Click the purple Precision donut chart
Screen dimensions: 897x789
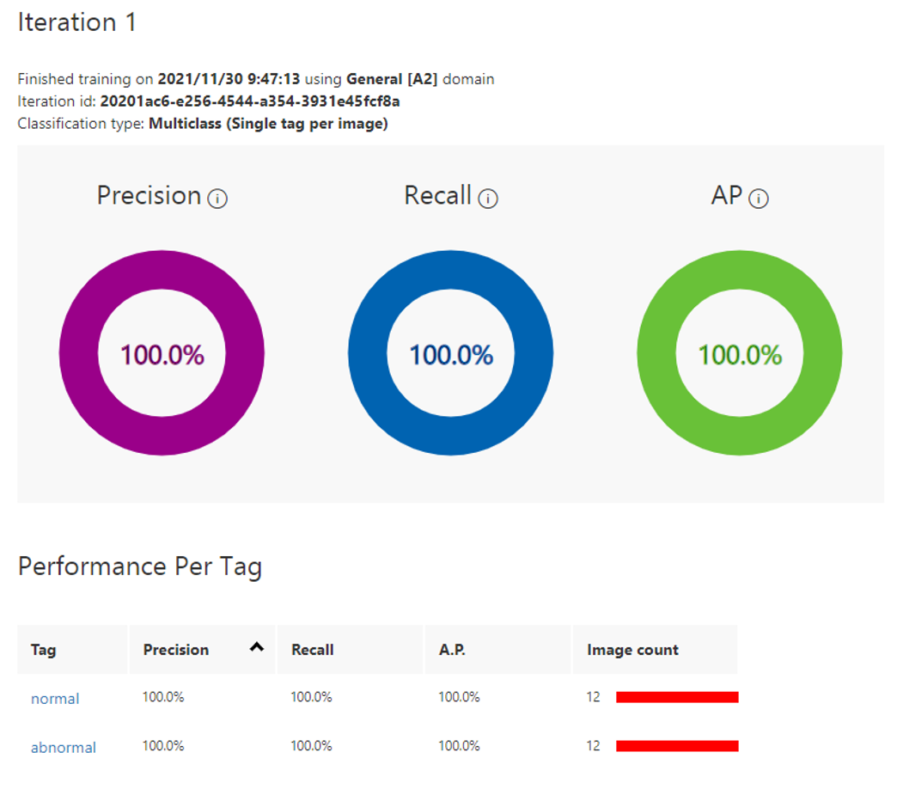[x=162, y=352]
